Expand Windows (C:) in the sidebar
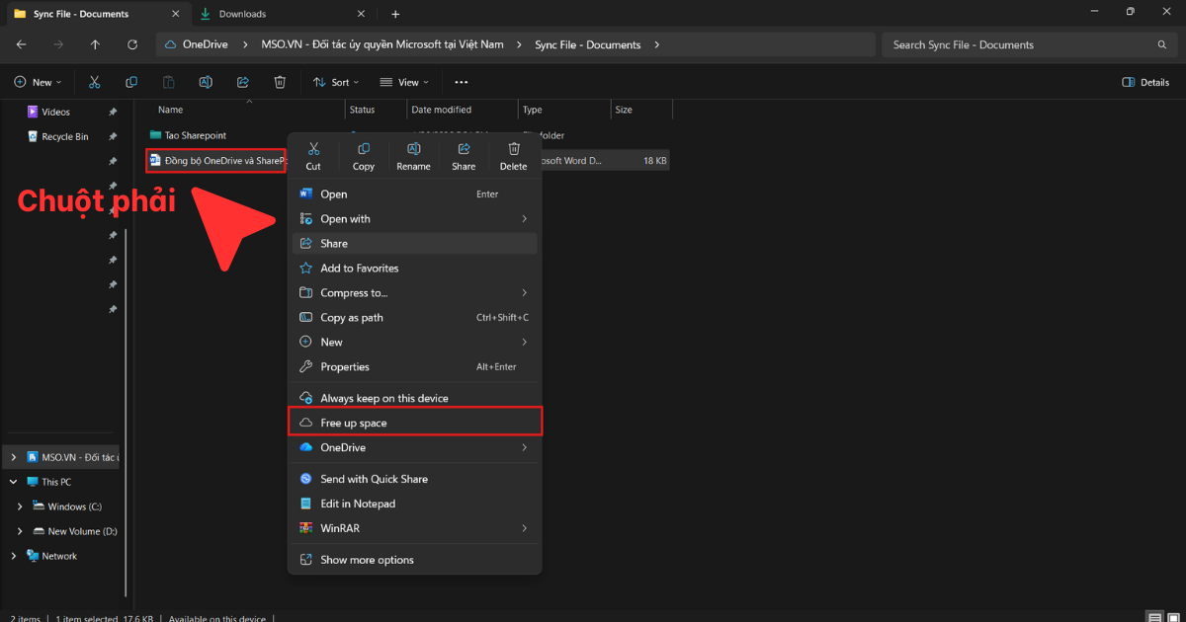1186x622 pixels. [x=22, y=505]
